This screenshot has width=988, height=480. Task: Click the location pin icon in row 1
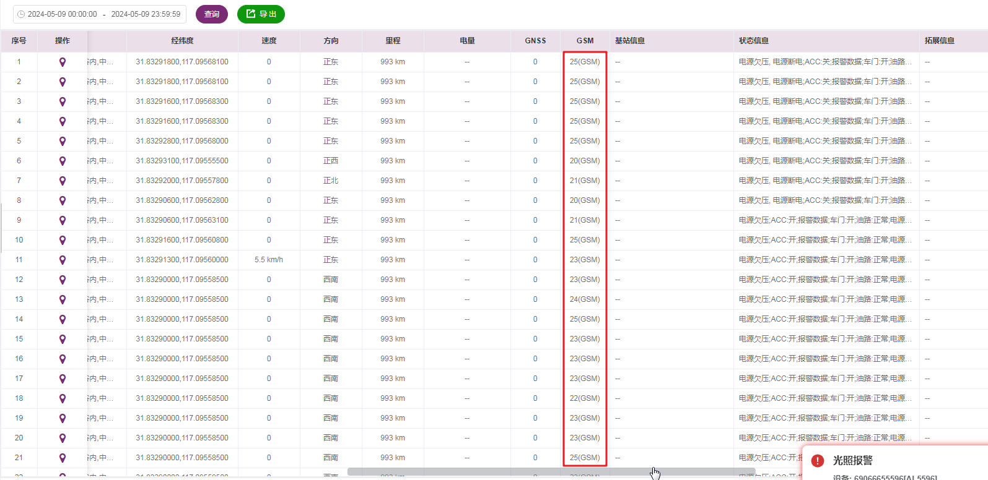coord(63,62)
